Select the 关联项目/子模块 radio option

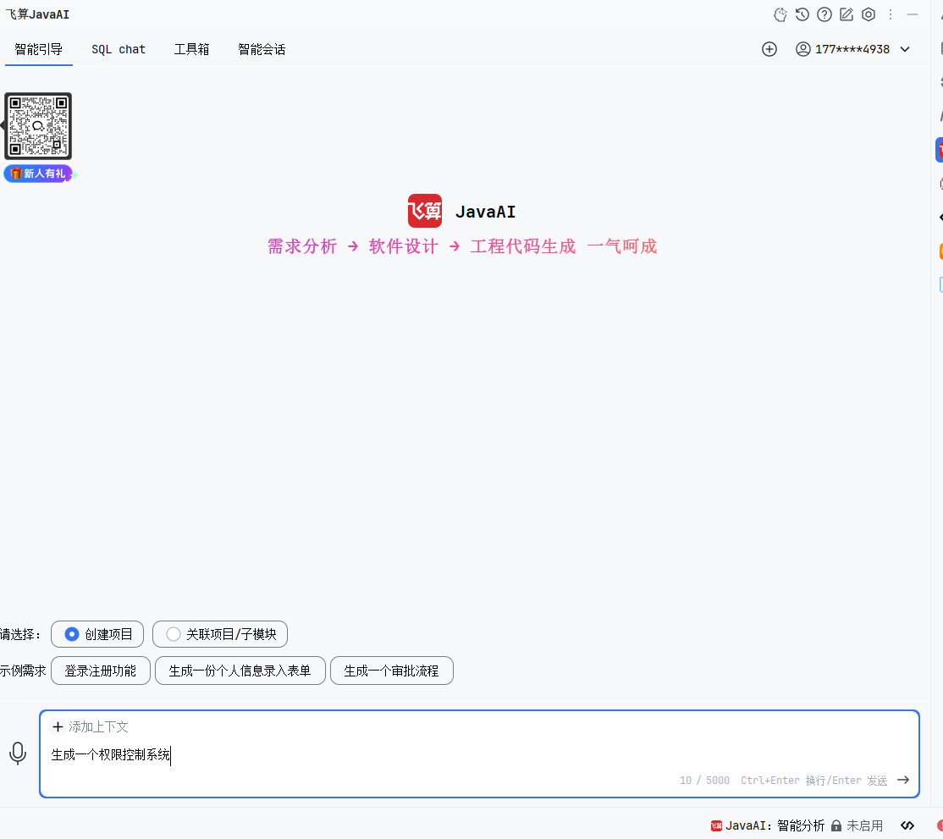point(220,634)
